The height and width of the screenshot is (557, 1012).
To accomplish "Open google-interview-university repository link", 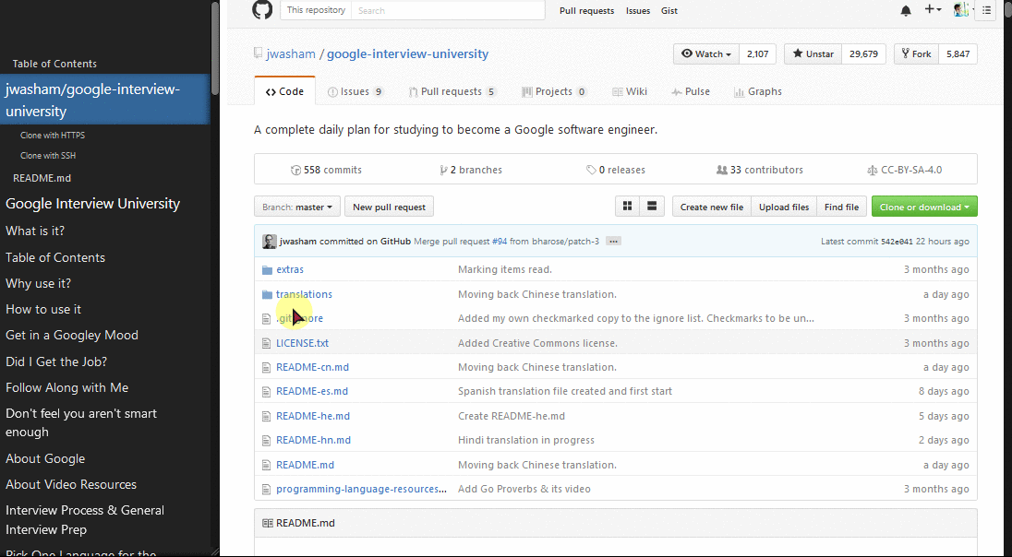I will [407, 54].
